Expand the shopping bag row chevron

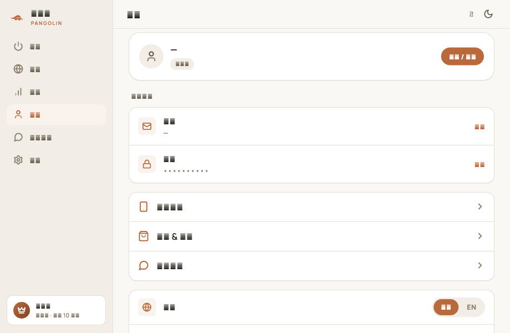pyautogui.click(x=480, y=236)
